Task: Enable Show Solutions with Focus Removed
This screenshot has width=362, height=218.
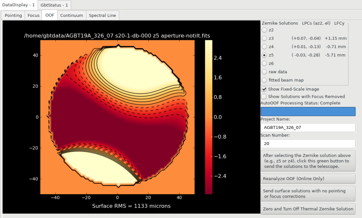Action: coord(264,96)
